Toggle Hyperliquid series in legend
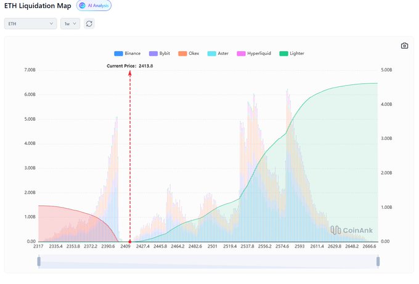Image resolution: width=419 pixels, height=284 pixels. (254, 54)
